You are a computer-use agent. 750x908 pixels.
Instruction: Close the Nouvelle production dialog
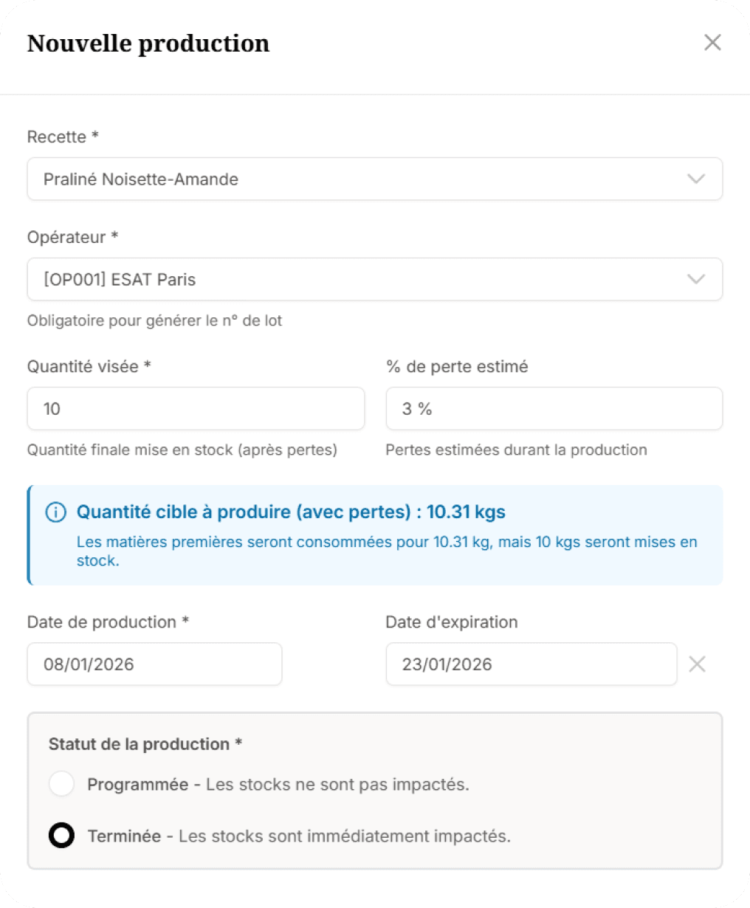click(x=712, y=42)
